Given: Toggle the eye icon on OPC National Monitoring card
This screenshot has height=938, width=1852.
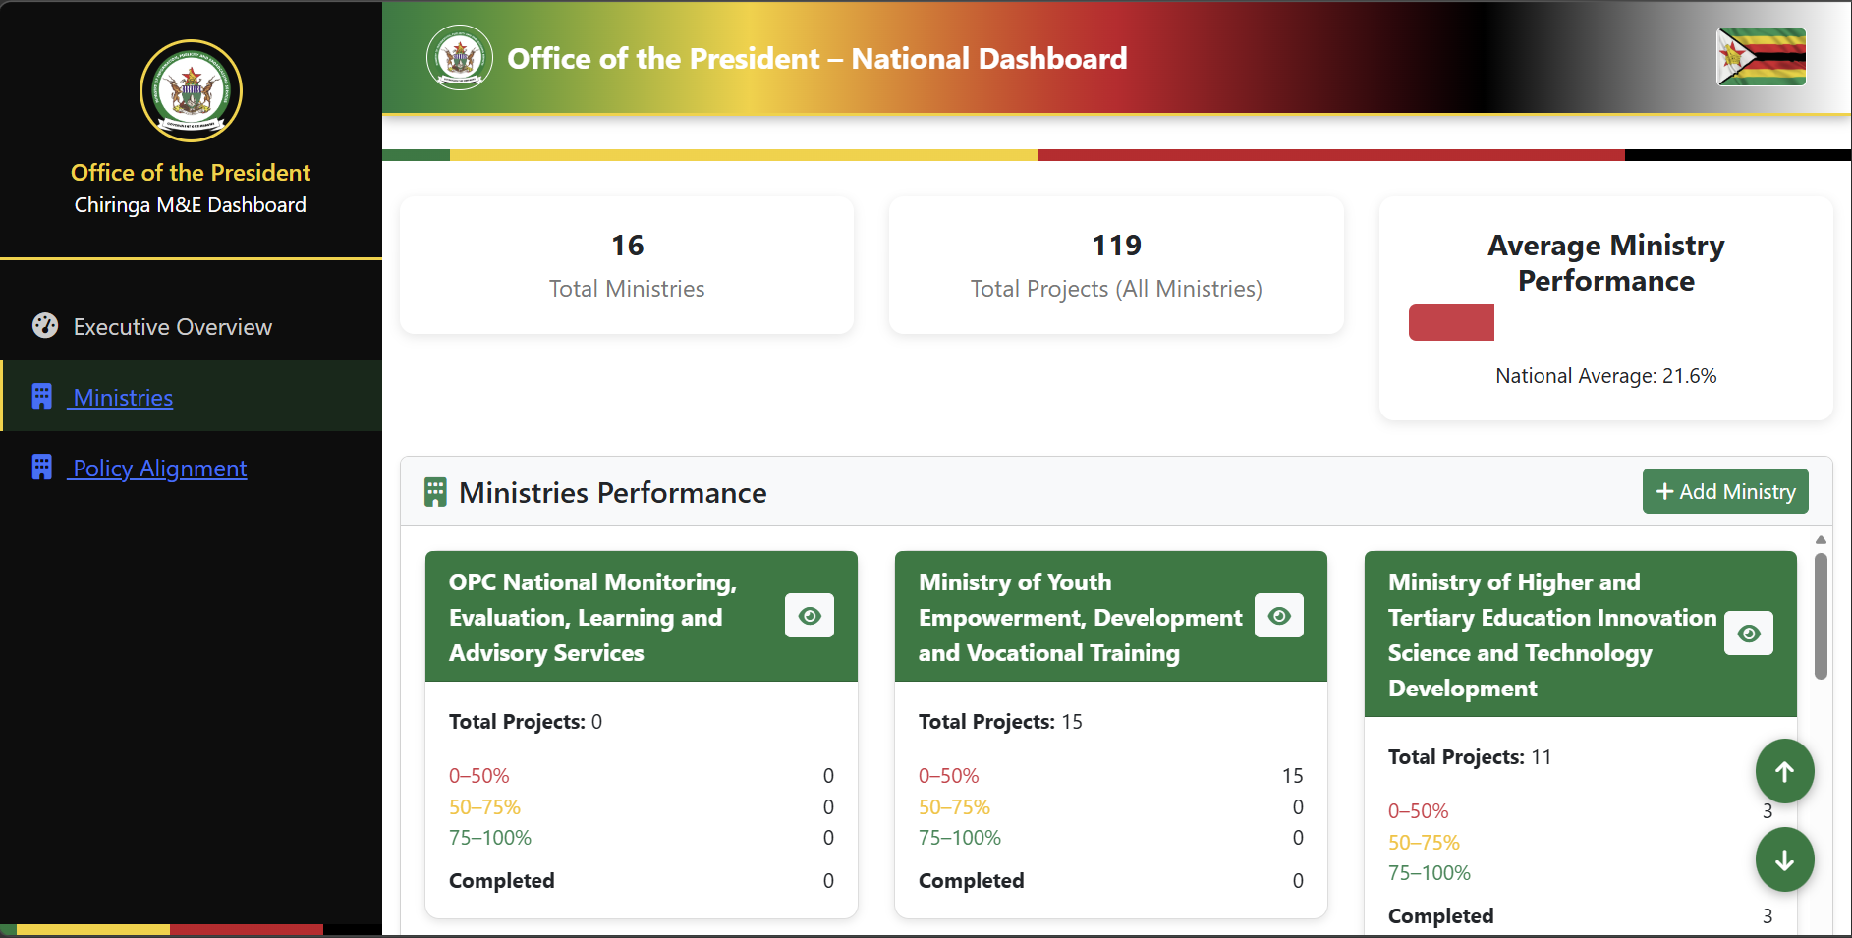Looking at the screenshot, I should click(x=810, y=616).
